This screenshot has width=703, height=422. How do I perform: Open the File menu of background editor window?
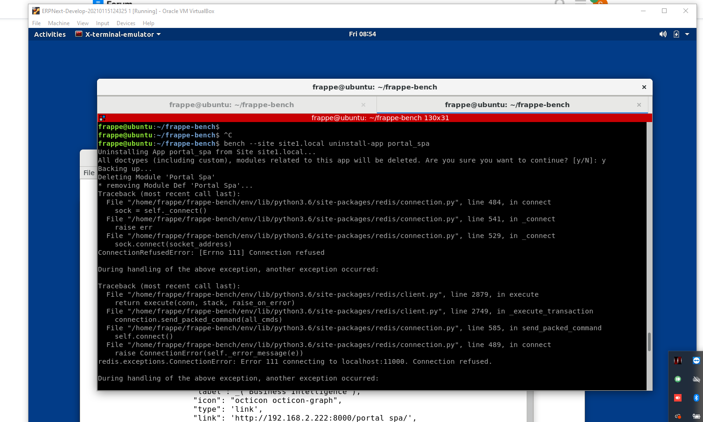89,173
